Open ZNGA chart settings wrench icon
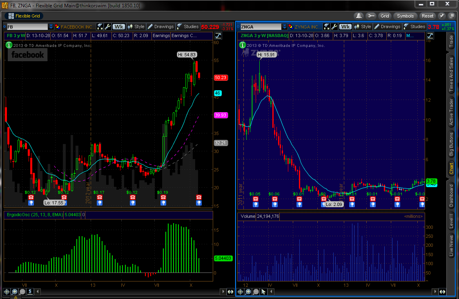 pos(334,27)
